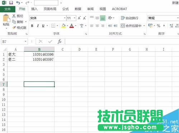Image resolution: width=179 pixels, height=133 pixels.
Task: Align text to the left
Action: click(x=92, y=26)
